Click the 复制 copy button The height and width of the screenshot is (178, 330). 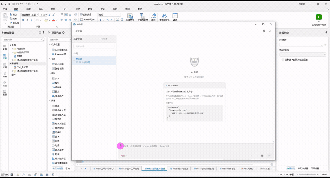(13, 19)
